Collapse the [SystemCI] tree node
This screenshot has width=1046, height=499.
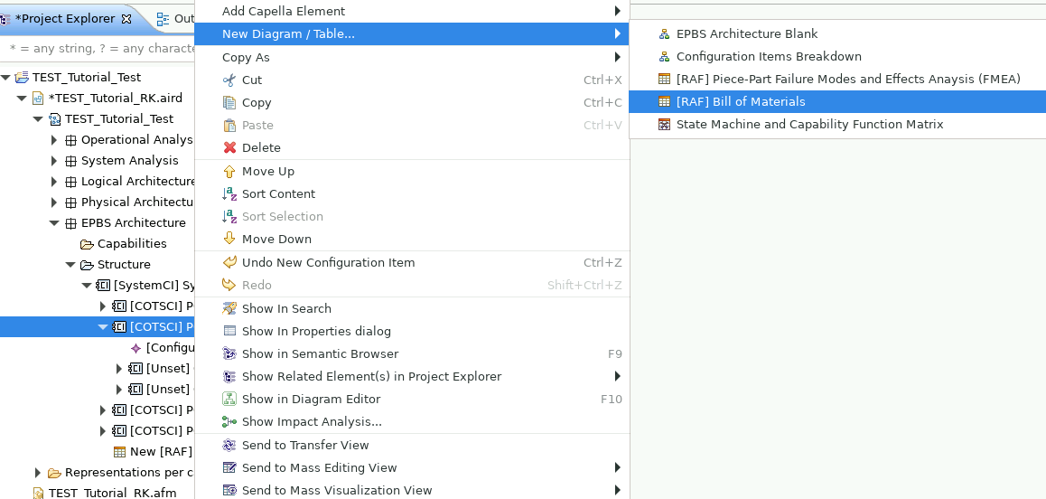coord(87,286)
